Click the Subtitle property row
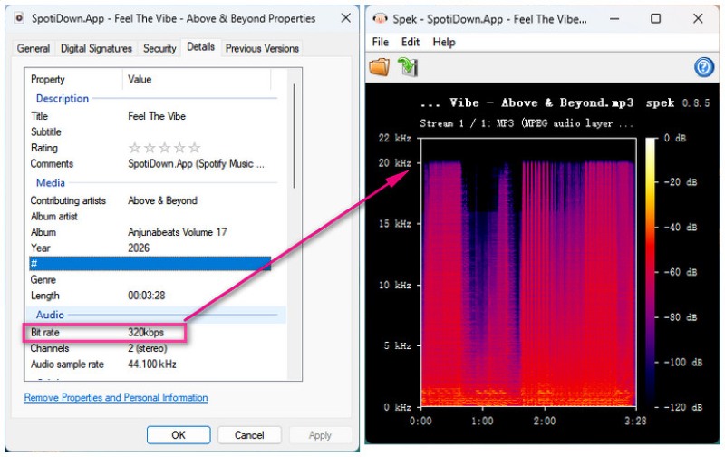The image size is (725, 457). (x=150, y=131)
